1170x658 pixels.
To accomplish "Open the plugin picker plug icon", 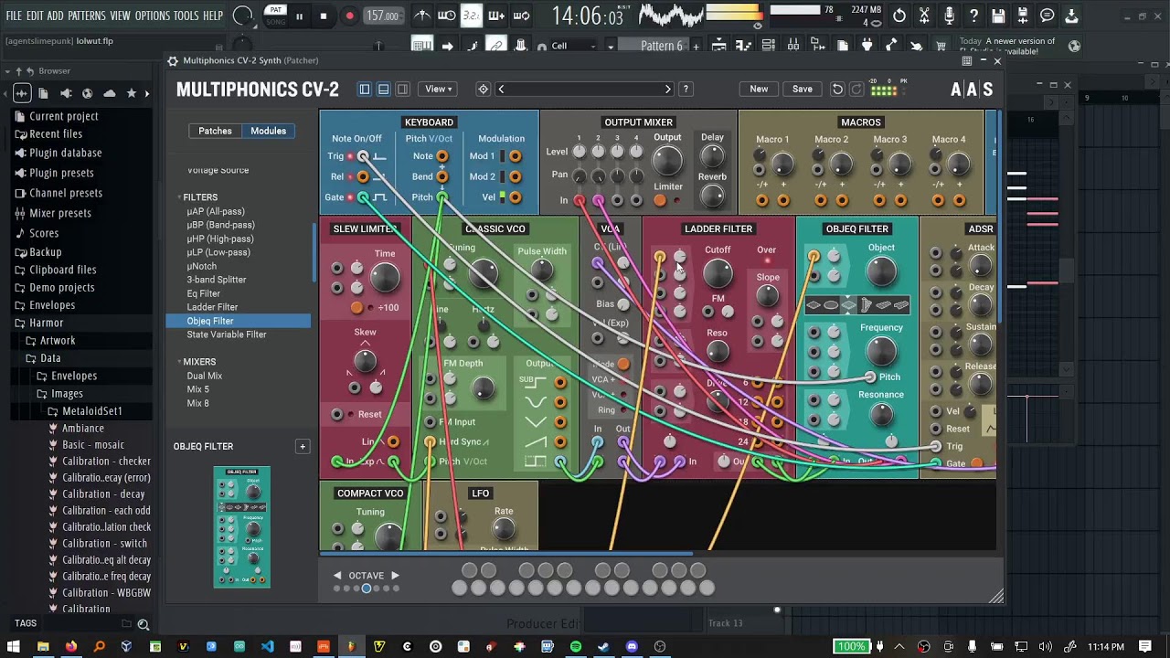I will (x=867, y=46).
